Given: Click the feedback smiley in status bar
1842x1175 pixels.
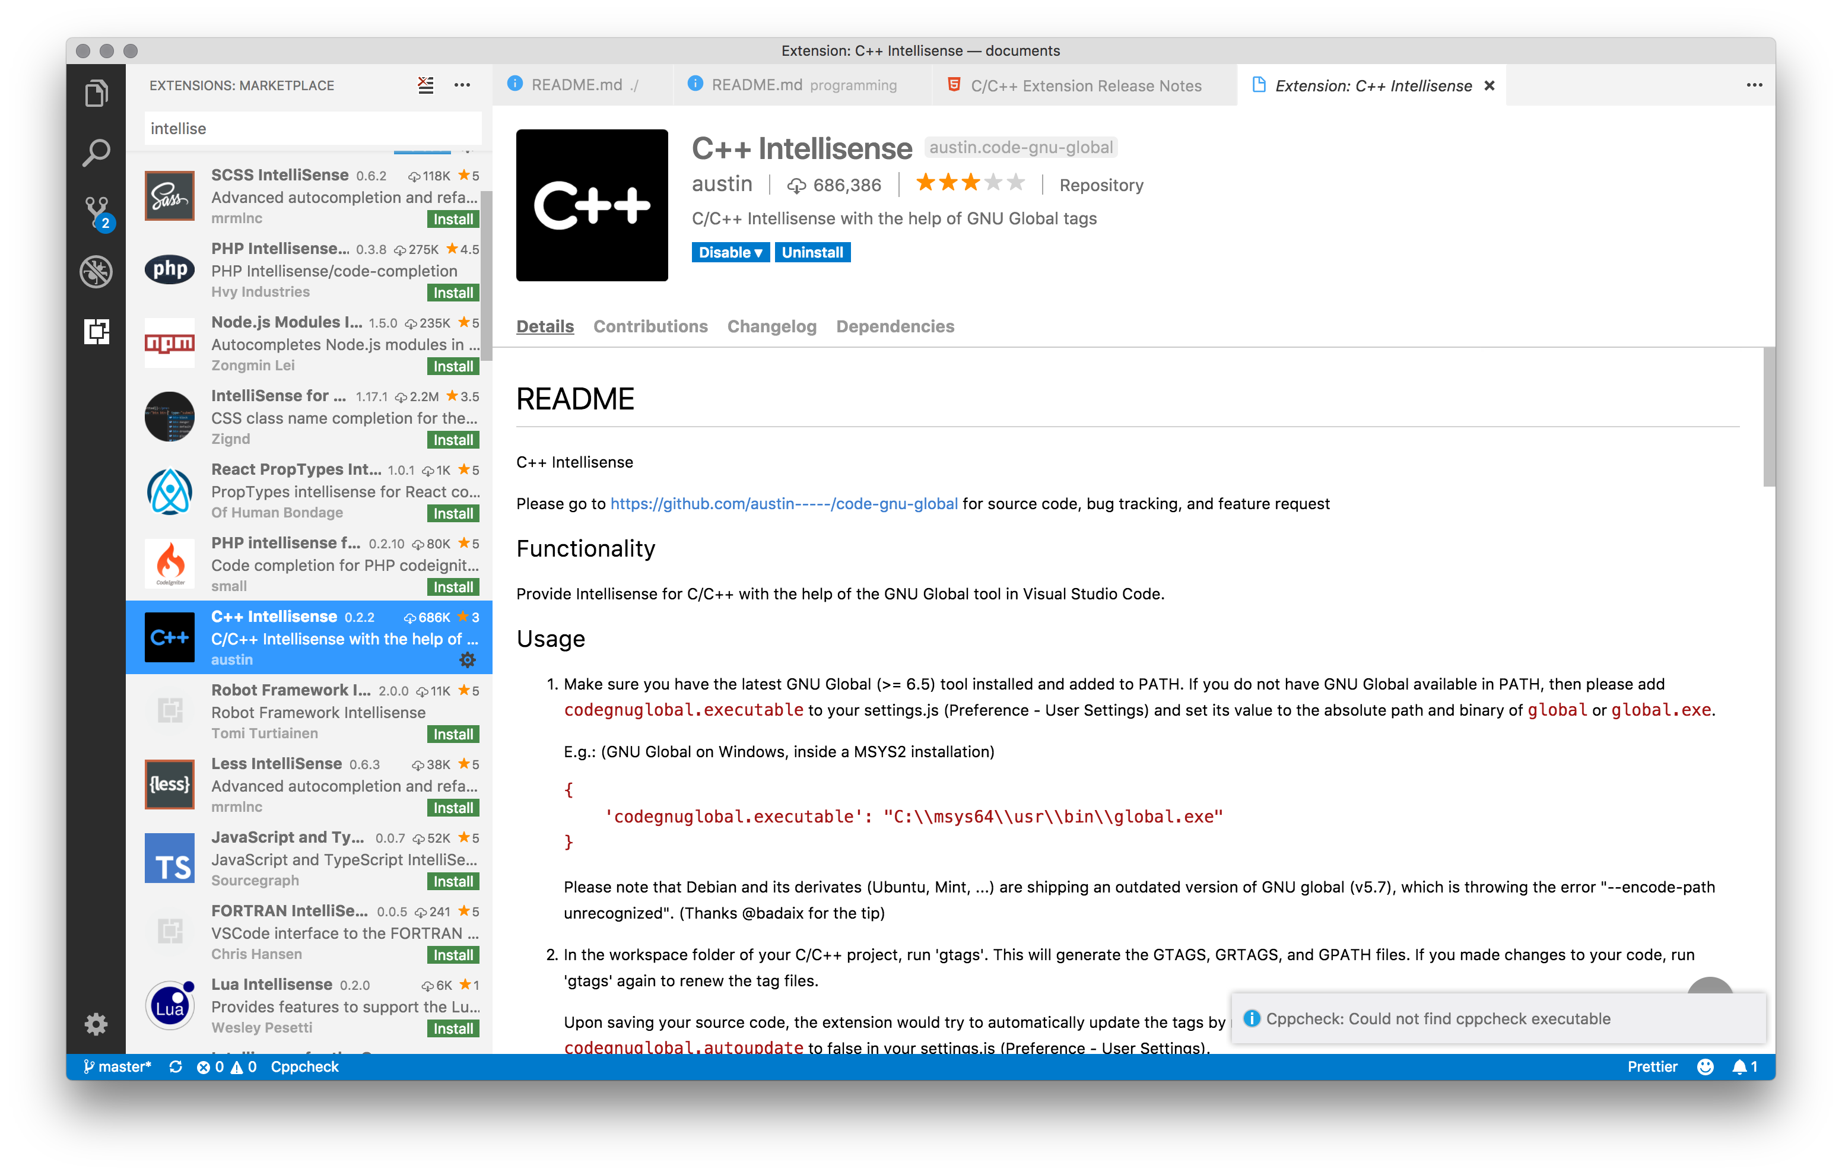Looking at the screenshot, I should pyautogui.click(x=1705, y=1066).
